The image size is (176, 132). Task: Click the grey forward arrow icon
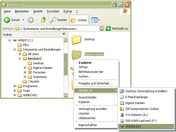pyautogui.click(x=31, y=20)
